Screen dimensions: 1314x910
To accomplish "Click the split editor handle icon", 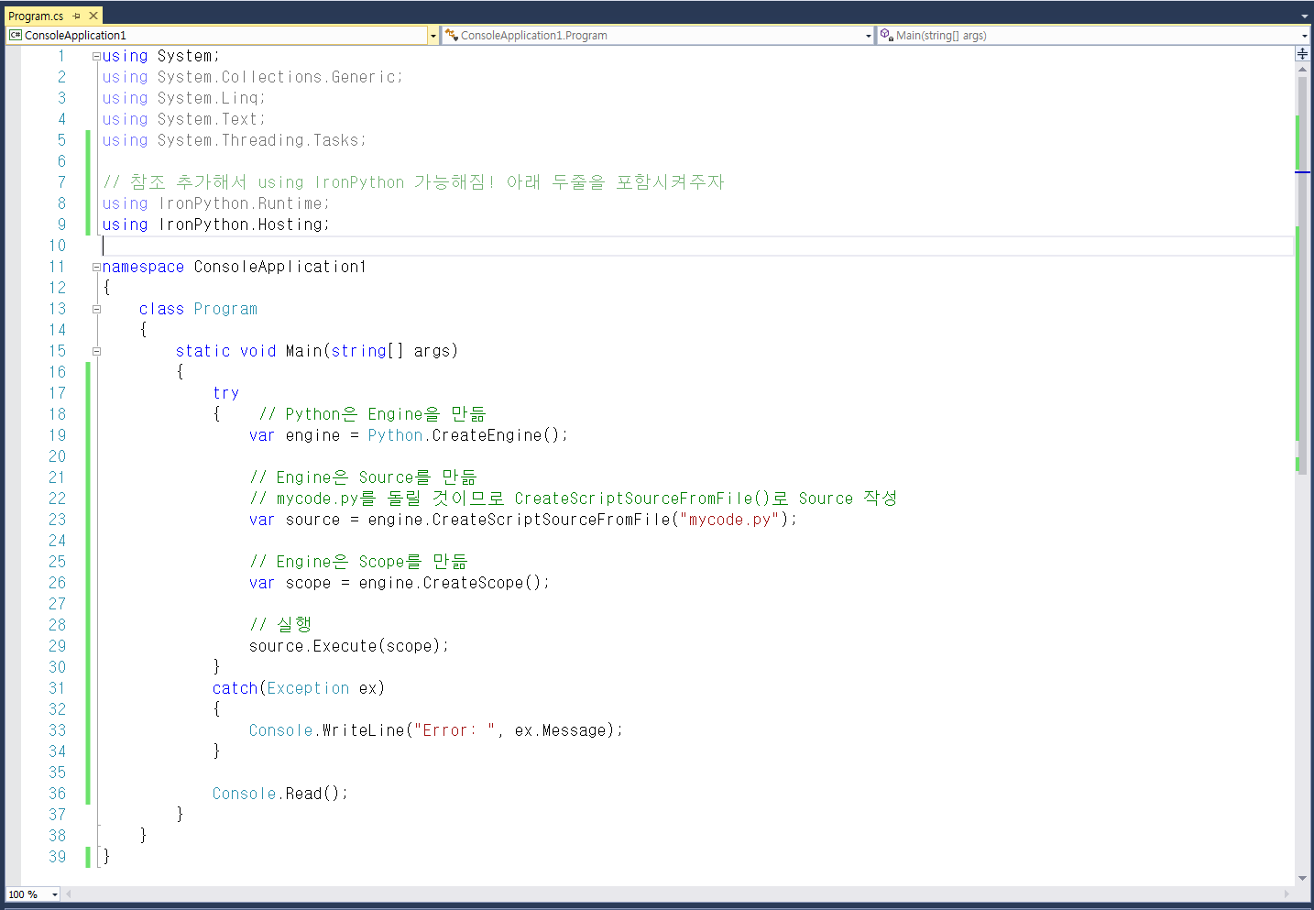I will [x=1302, y=53].
